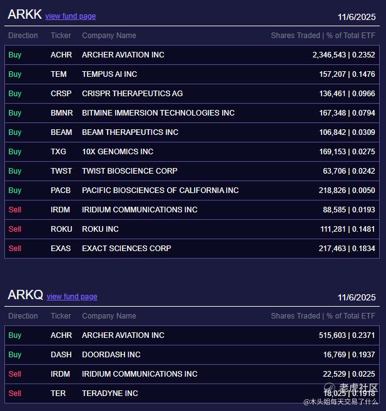386x411 pixels.
Task: Click the BEAM ticker
Action: pos(61,132)
